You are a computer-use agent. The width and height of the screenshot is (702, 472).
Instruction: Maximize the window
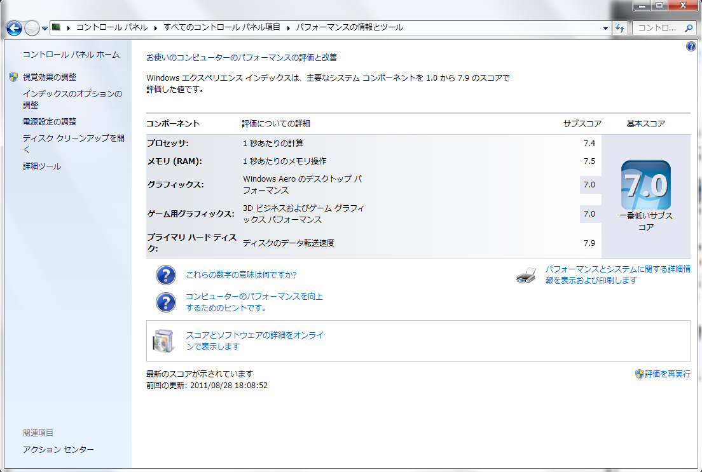click(x=659, y=5)
